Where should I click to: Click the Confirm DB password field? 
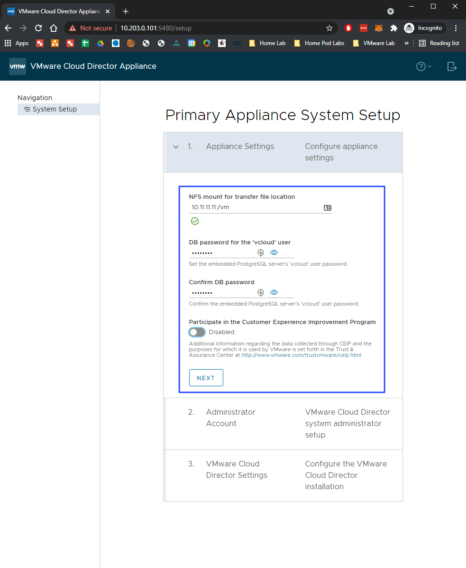(222, 293)
